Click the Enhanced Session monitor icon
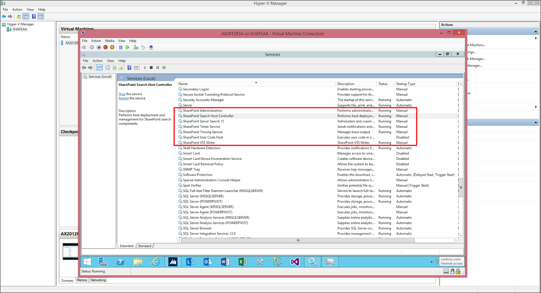Image resolution: width=541 pixels, height=293 pixels. 151,47
